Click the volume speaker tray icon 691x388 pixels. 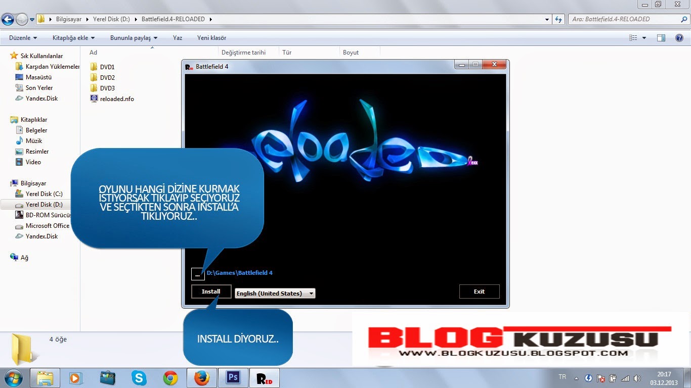pos(637,378)
